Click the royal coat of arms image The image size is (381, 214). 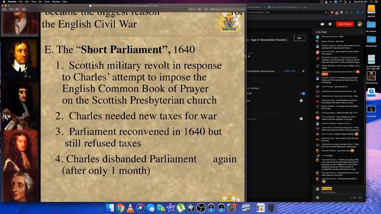[230, 22]
